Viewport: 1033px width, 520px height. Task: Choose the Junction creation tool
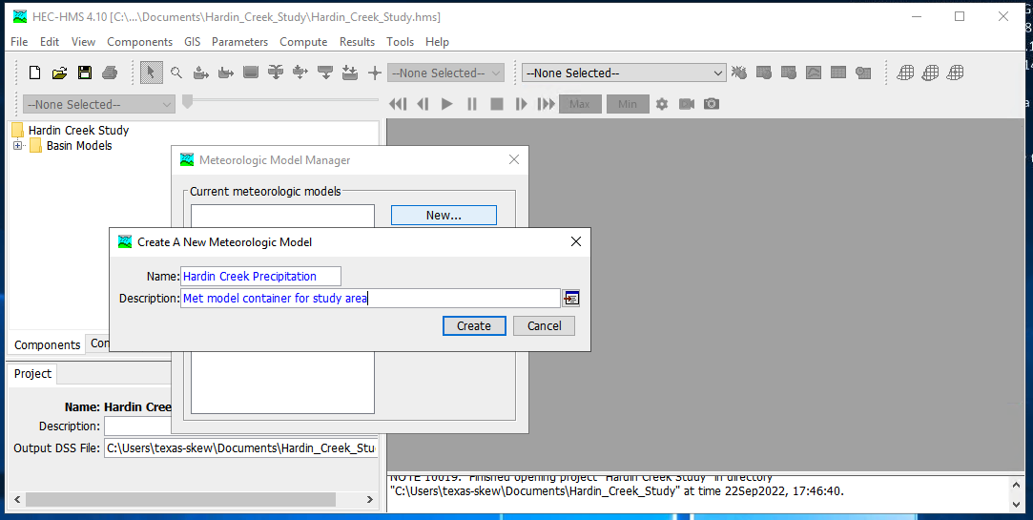[276, 73]
